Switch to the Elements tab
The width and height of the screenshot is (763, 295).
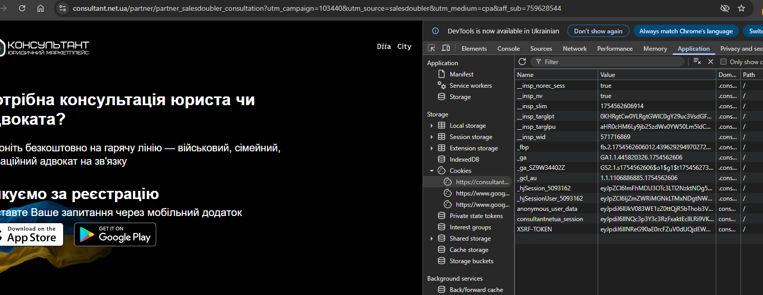tap(474, 49)
